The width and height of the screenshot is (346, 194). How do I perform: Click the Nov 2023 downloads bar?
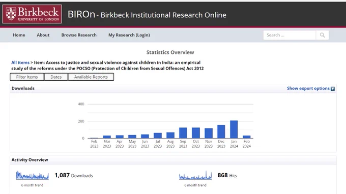pyautogui.click(x=209, y=133)
